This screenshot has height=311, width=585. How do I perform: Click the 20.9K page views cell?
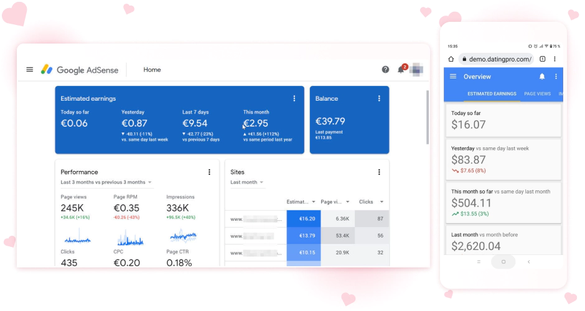click(338, 253)
